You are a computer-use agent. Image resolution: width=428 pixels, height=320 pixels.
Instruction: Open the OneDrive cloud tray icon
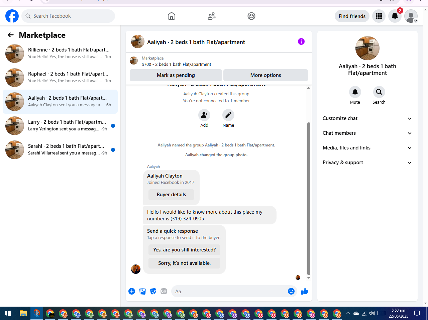click(356, 313)
